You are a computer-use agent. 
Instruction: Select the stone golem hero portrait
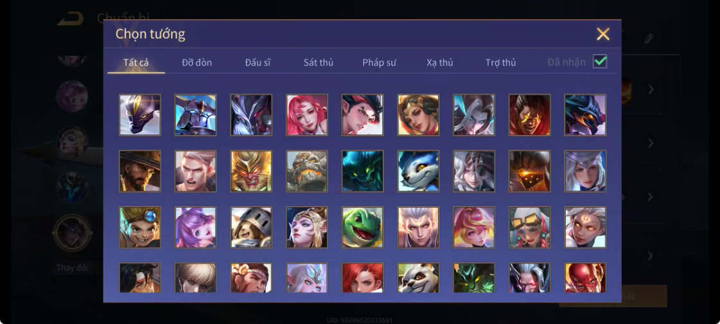point(307,171)
